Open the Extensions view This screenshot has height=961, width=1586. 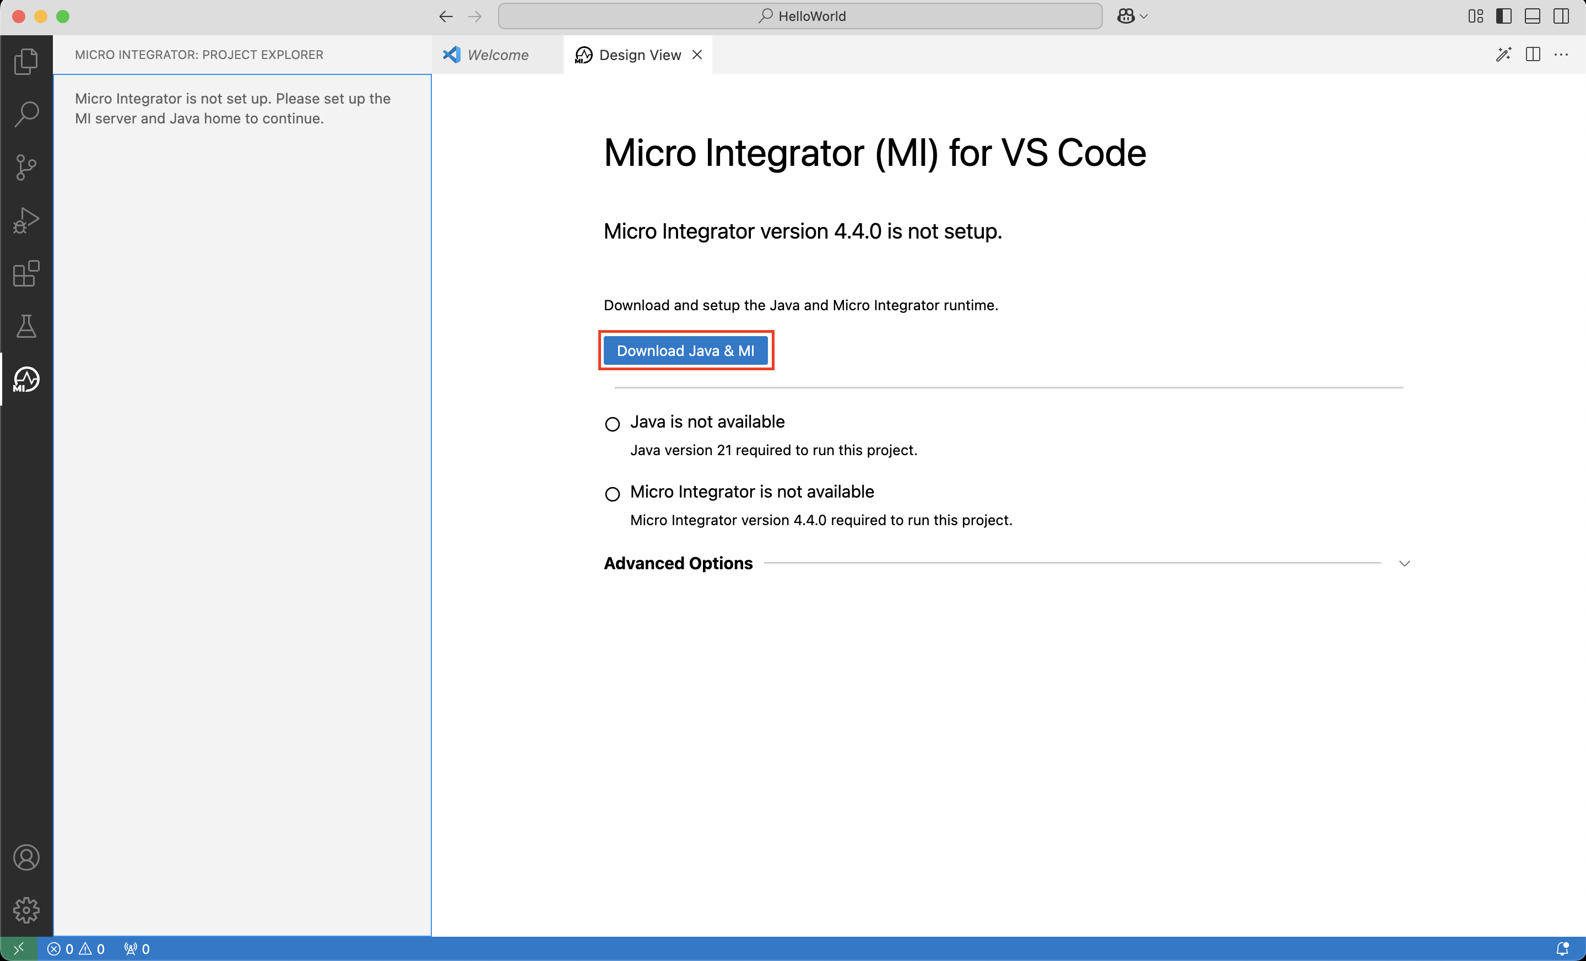pos(26,273)
